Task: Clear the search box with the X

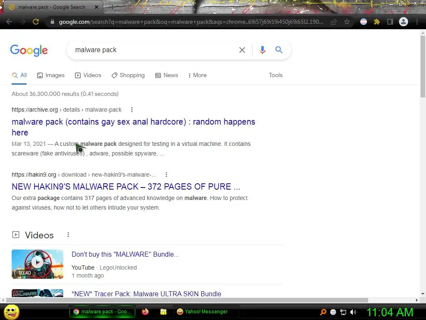Action: pos(242,50)
